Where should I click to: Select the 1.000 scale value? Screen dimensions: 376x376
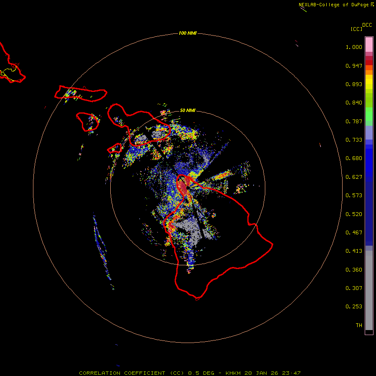354,47
